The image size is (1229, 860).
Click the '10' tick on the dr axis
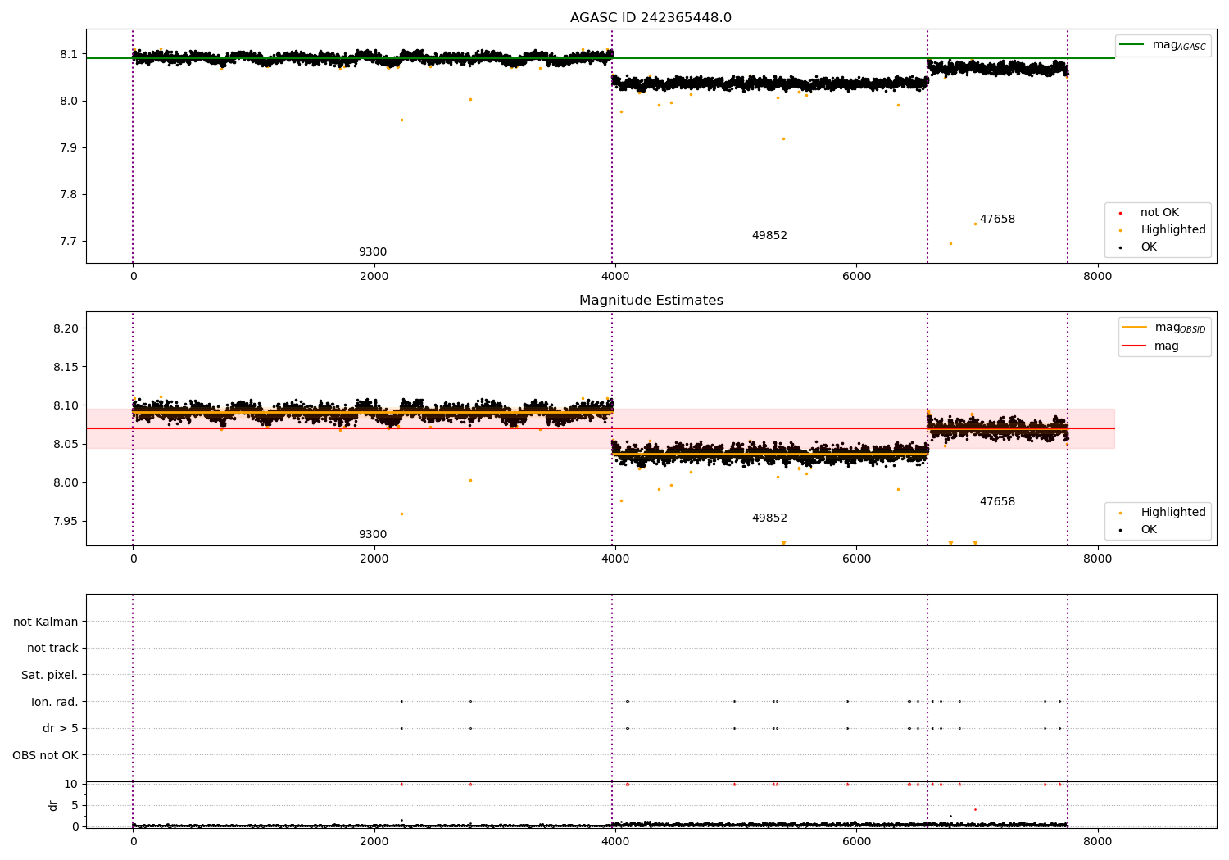(x=71, y=784)
